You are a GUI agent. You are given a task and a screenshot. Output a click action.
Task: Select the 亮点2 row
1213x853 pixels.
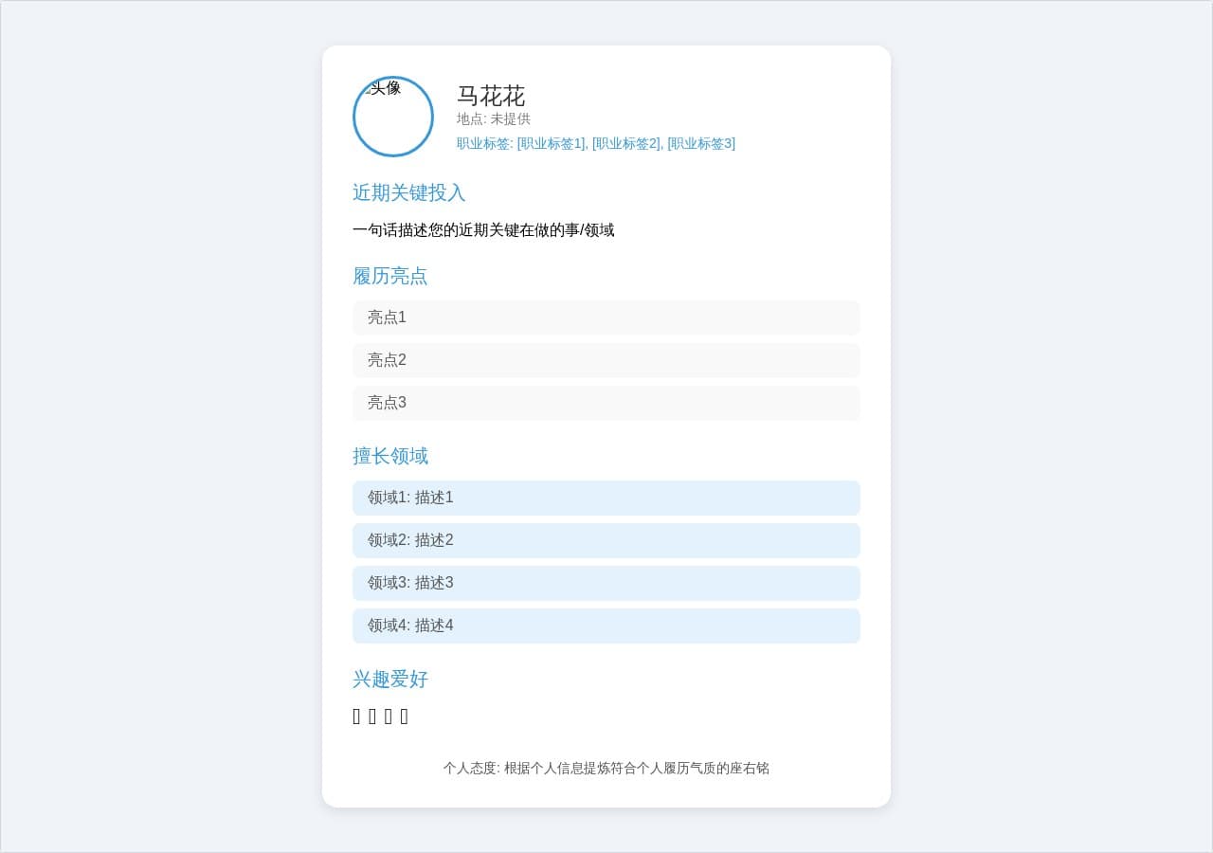tap(606, 360)
